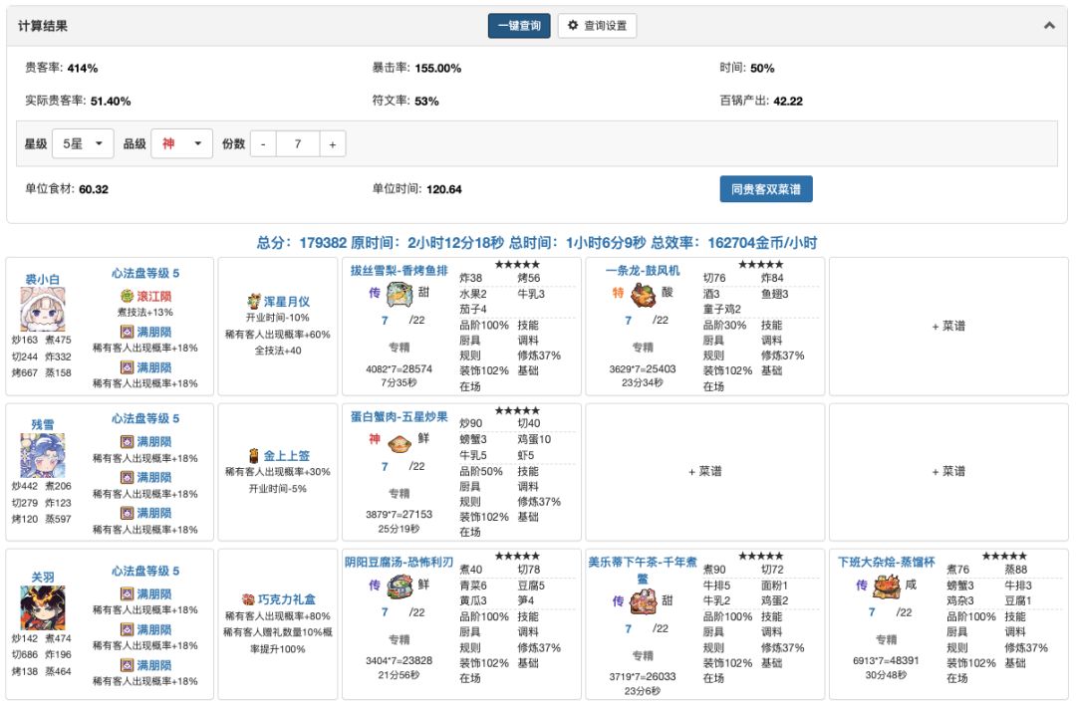The image size is (1076, 707).
Task: Click 巧克力礼盒 equipment name
Action: click(x=286, y=599)
